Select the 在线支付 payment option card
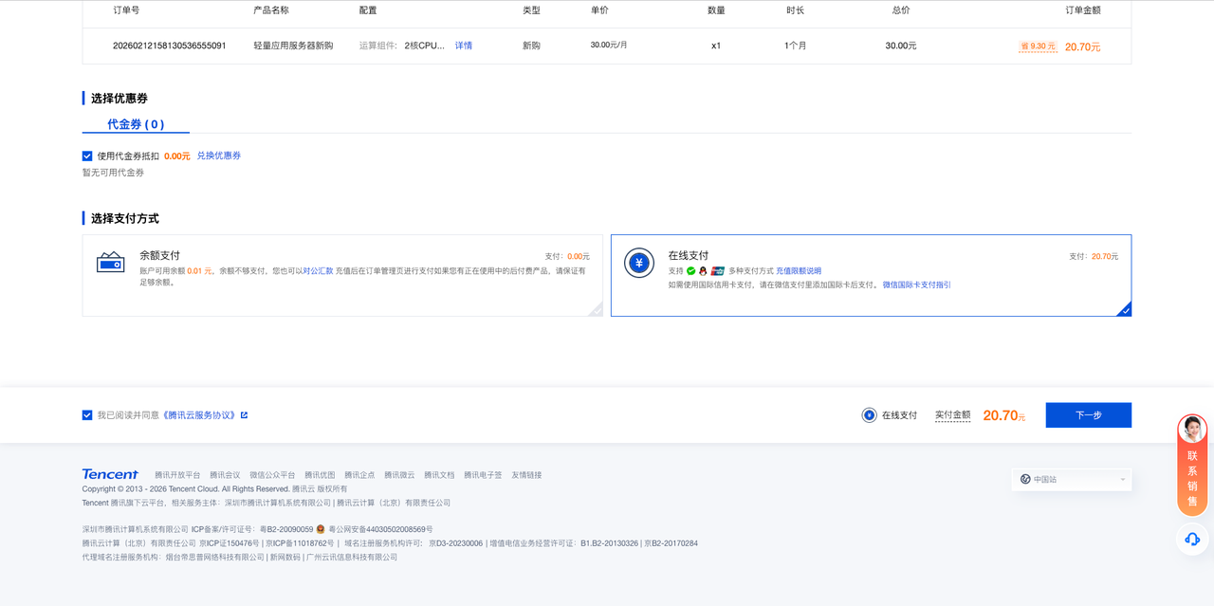Viewport: 1214px width, 606px height. 871,275
